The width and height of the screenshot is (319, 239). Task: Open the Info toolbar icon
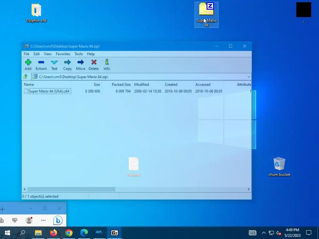pyautogui.click(x=107, y=65)
